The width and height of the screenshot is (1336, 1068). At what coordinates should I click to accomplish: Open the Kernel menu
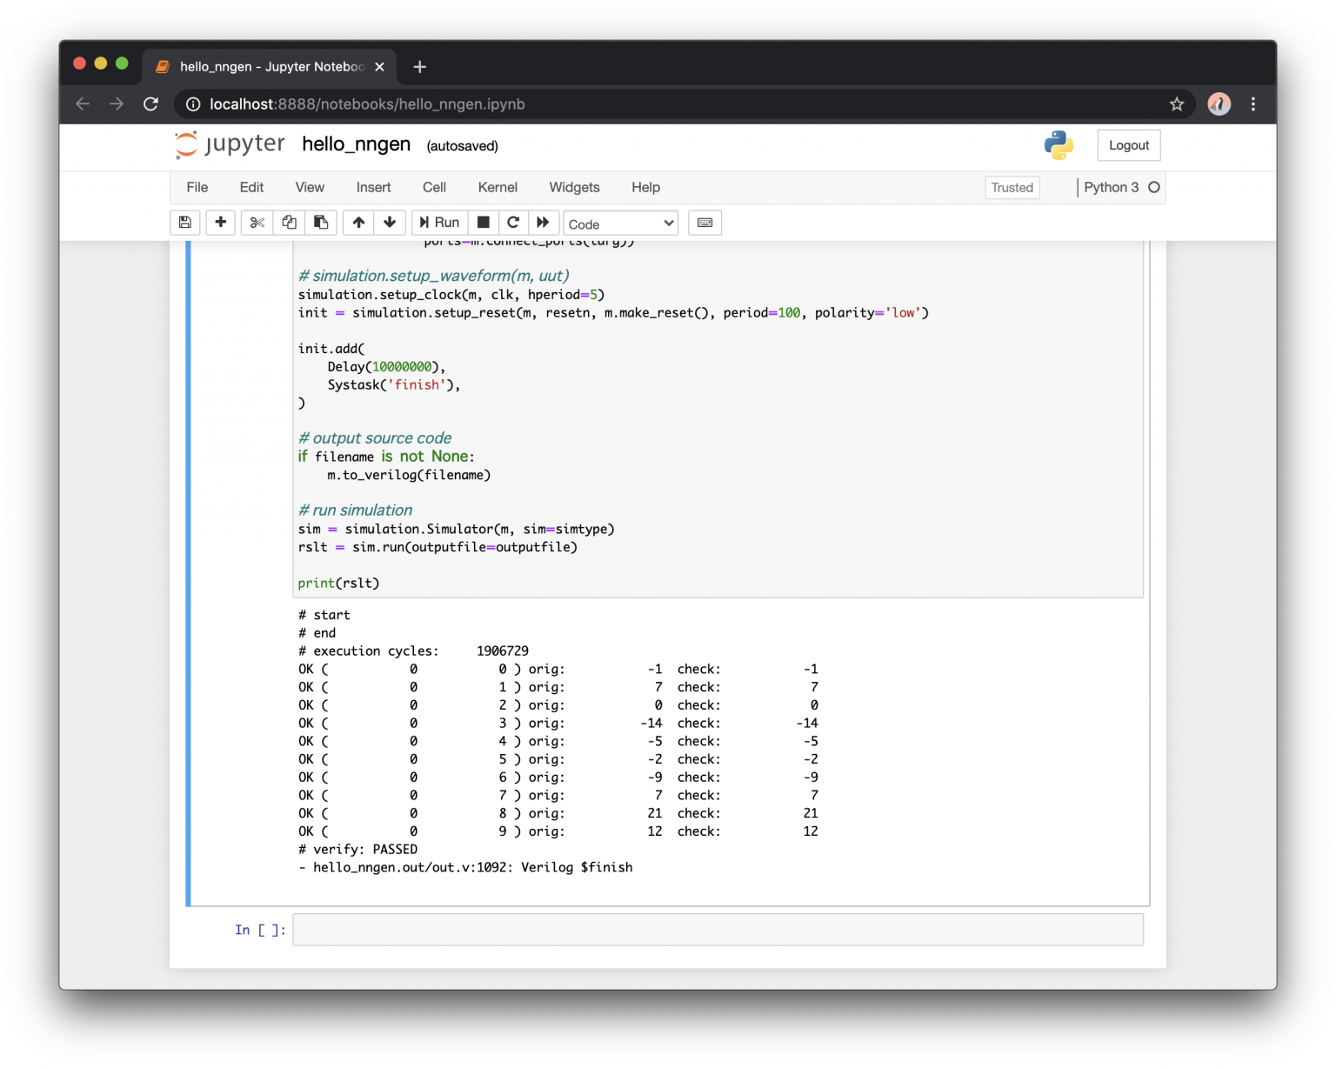point(498,187)
